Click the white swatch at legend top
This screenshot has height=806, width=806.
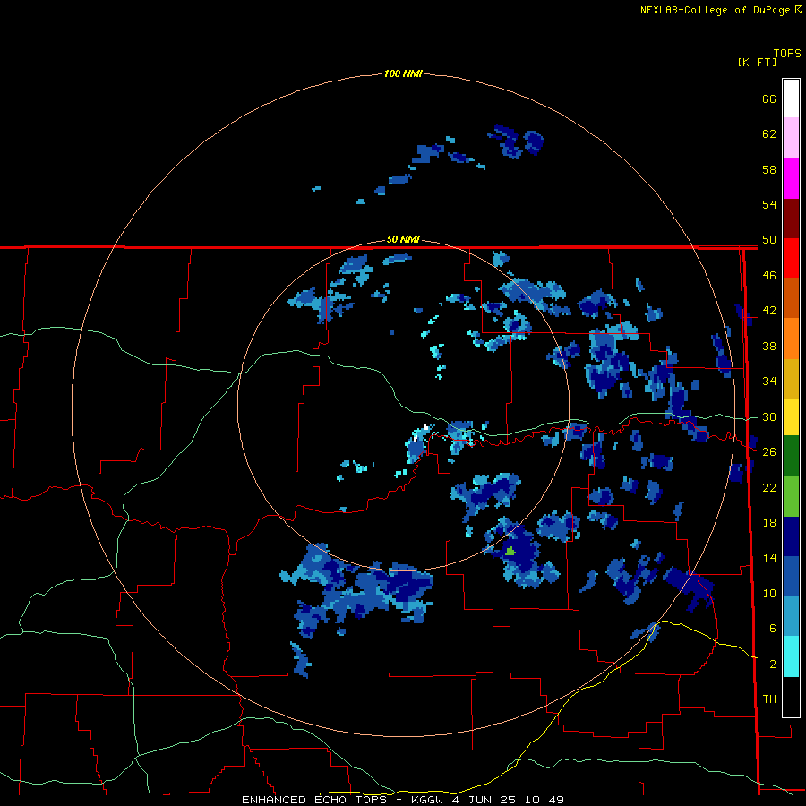(x=791, y=99)
